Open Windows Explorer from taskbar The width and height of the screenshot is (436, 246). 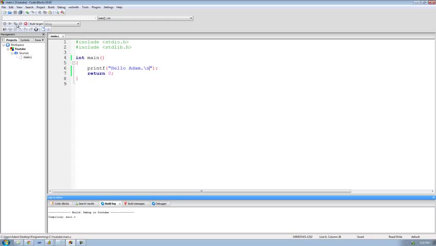18,243
